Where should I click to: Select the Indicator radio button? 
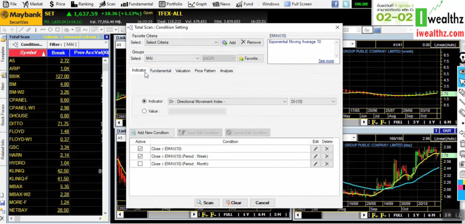point(144,101)
